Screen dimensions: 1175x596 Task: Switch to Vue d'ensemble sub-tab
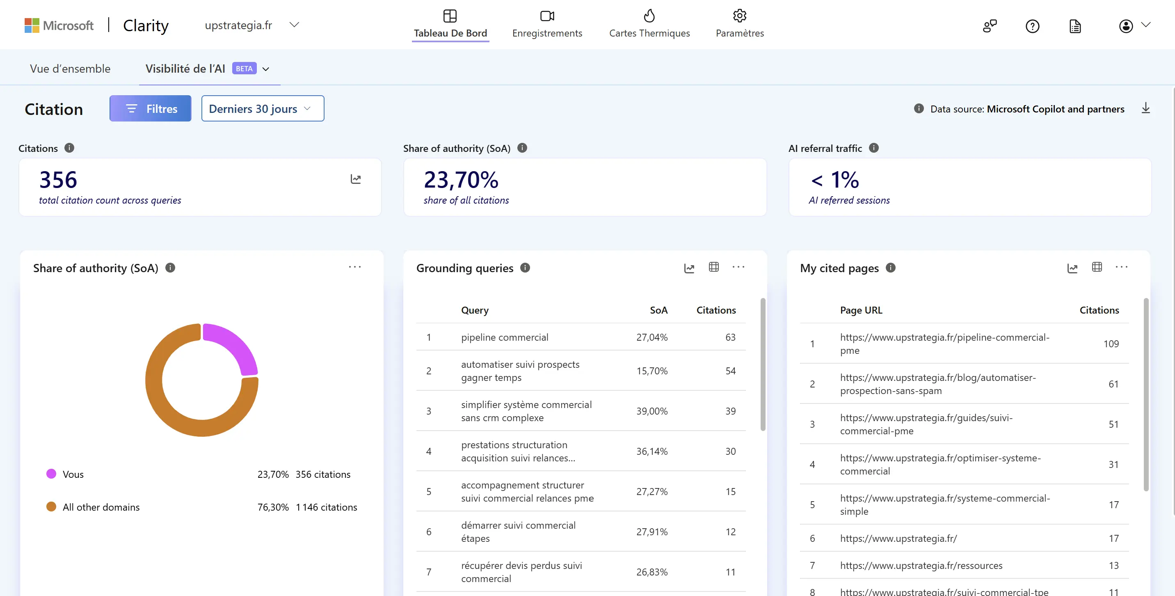(70, 69)
